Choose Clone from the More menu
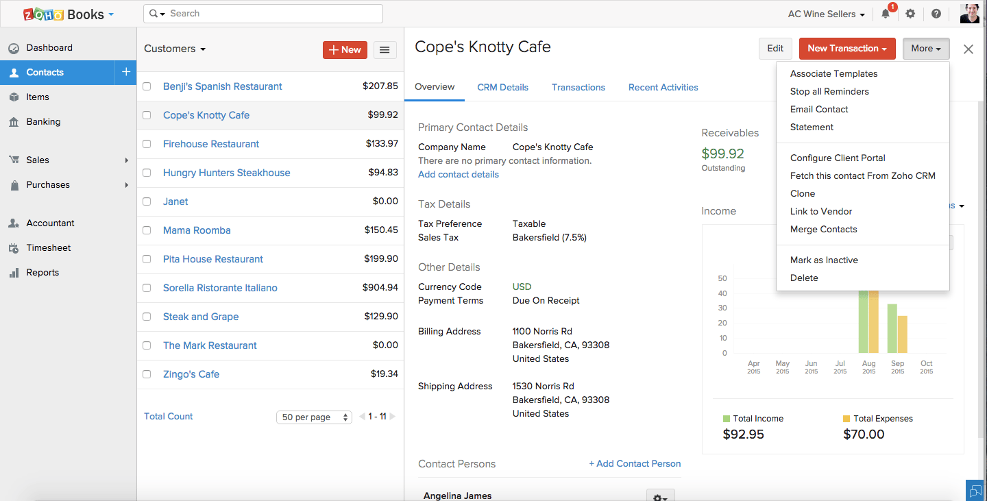987x501 pixels. (x=803, y=193)
